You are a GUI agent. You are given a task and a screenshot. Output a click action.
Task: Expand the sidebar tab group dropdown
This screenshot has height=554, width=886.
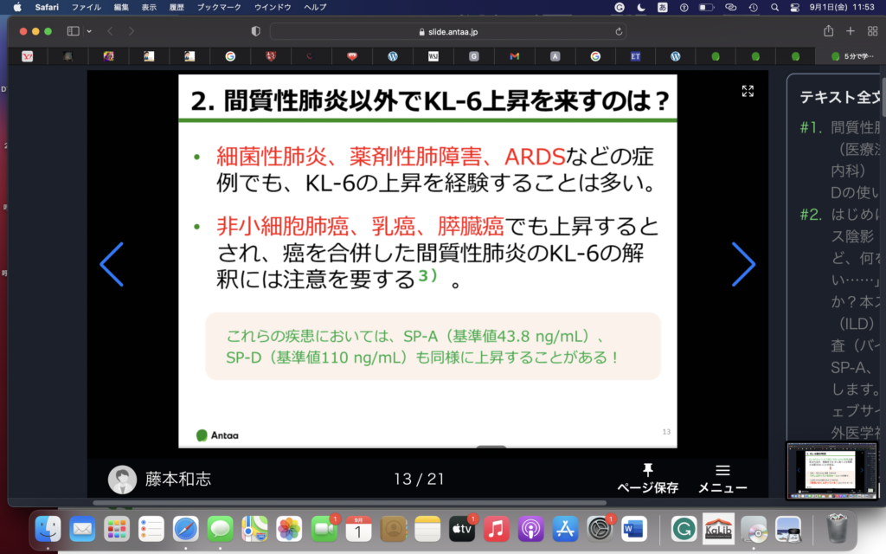pyautogui.click(x=88, y=31)
